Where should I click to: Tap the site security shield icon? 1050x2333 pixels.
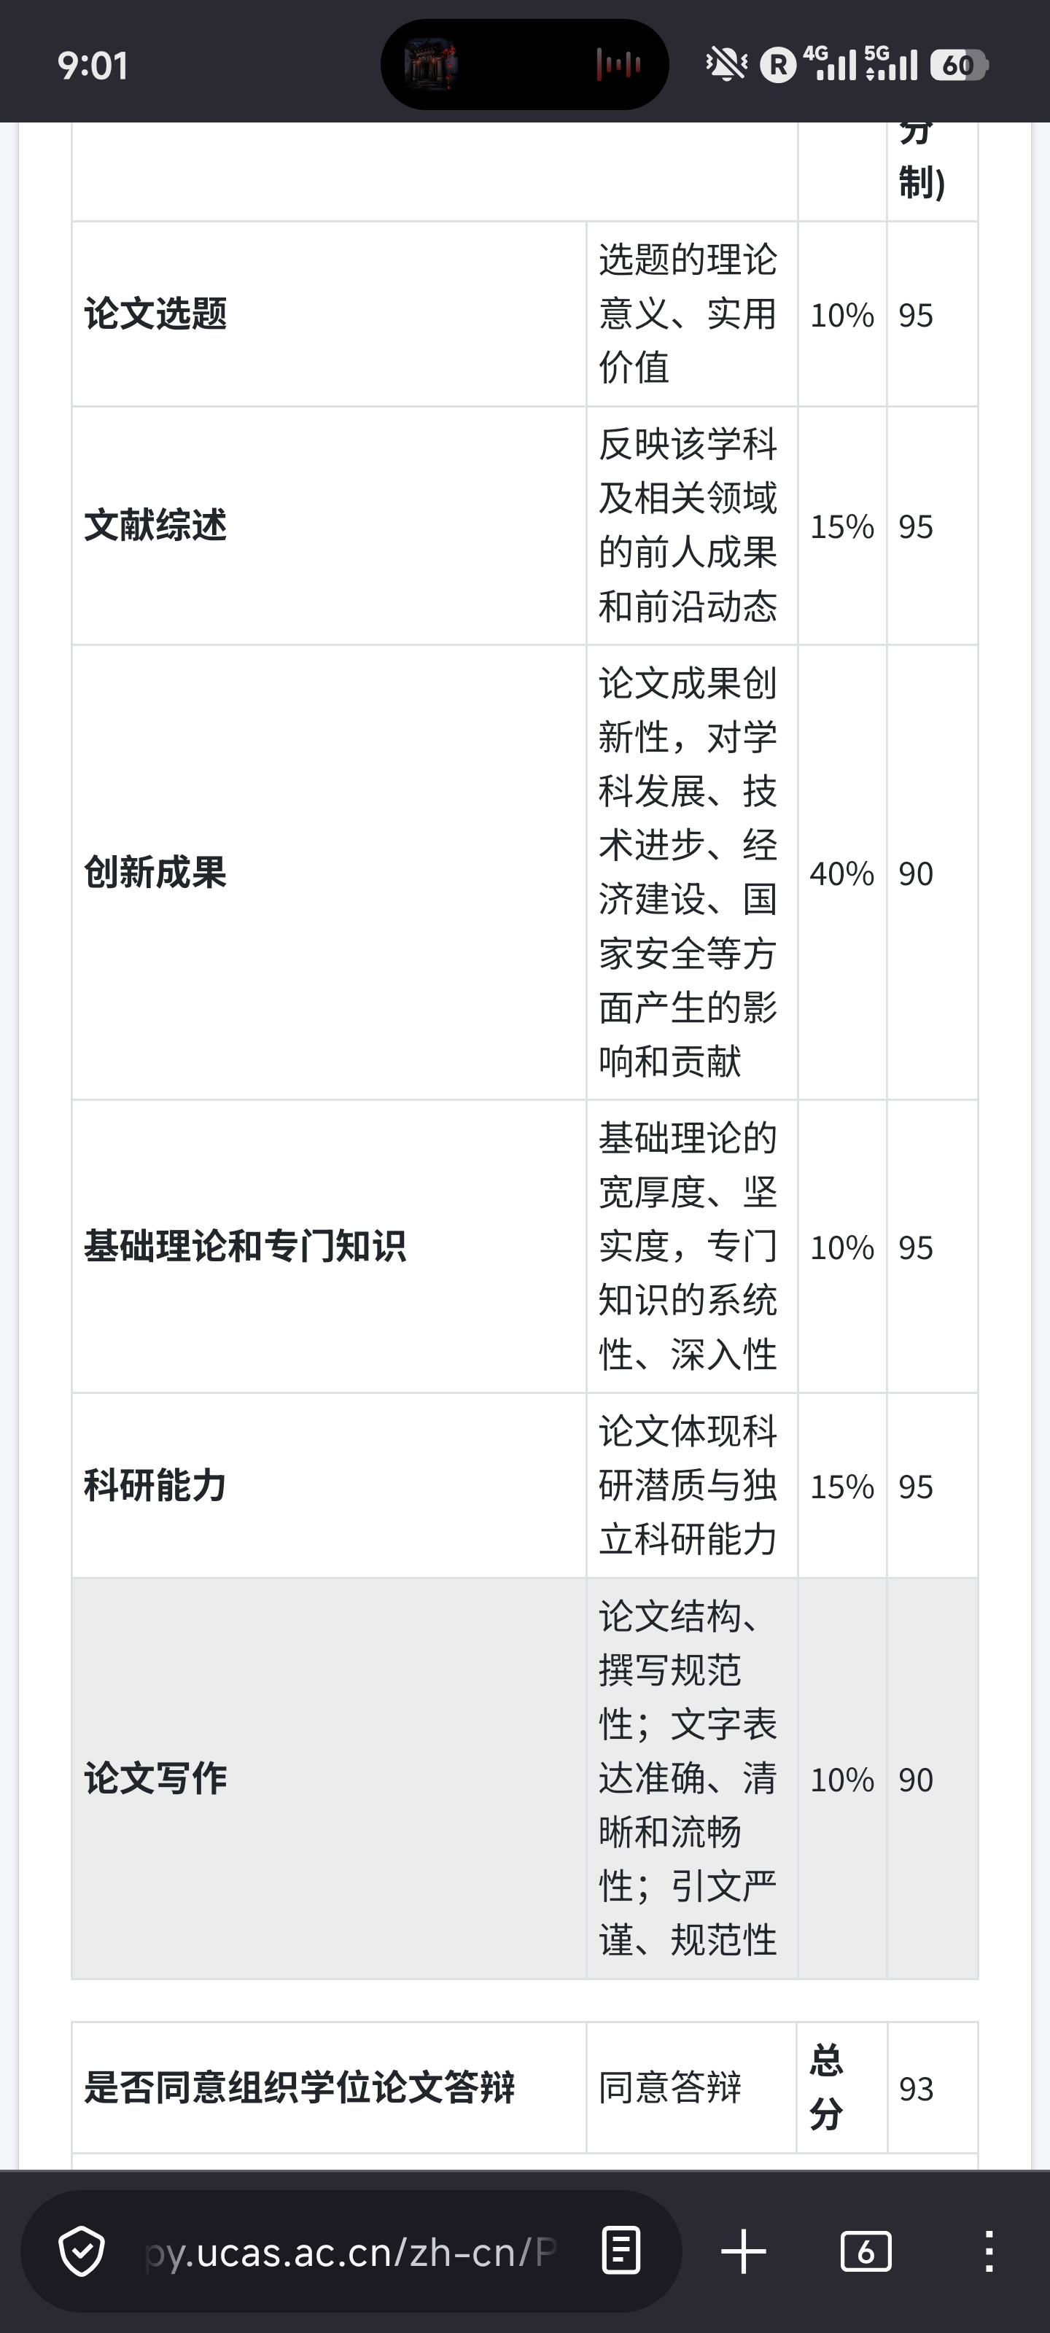point(82,2251)
